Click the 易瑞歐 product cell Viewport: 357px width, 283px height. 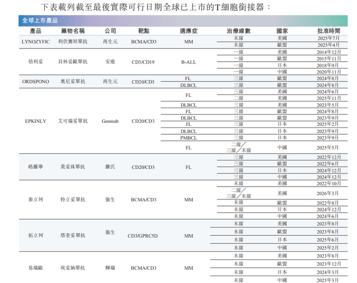(x=36, y=268)
